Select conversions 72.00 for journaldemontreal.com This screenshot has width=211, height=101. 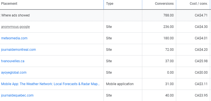(169, 50)
